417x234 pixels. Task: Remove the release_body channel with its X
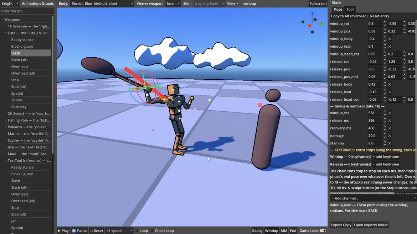click(390, 84)
